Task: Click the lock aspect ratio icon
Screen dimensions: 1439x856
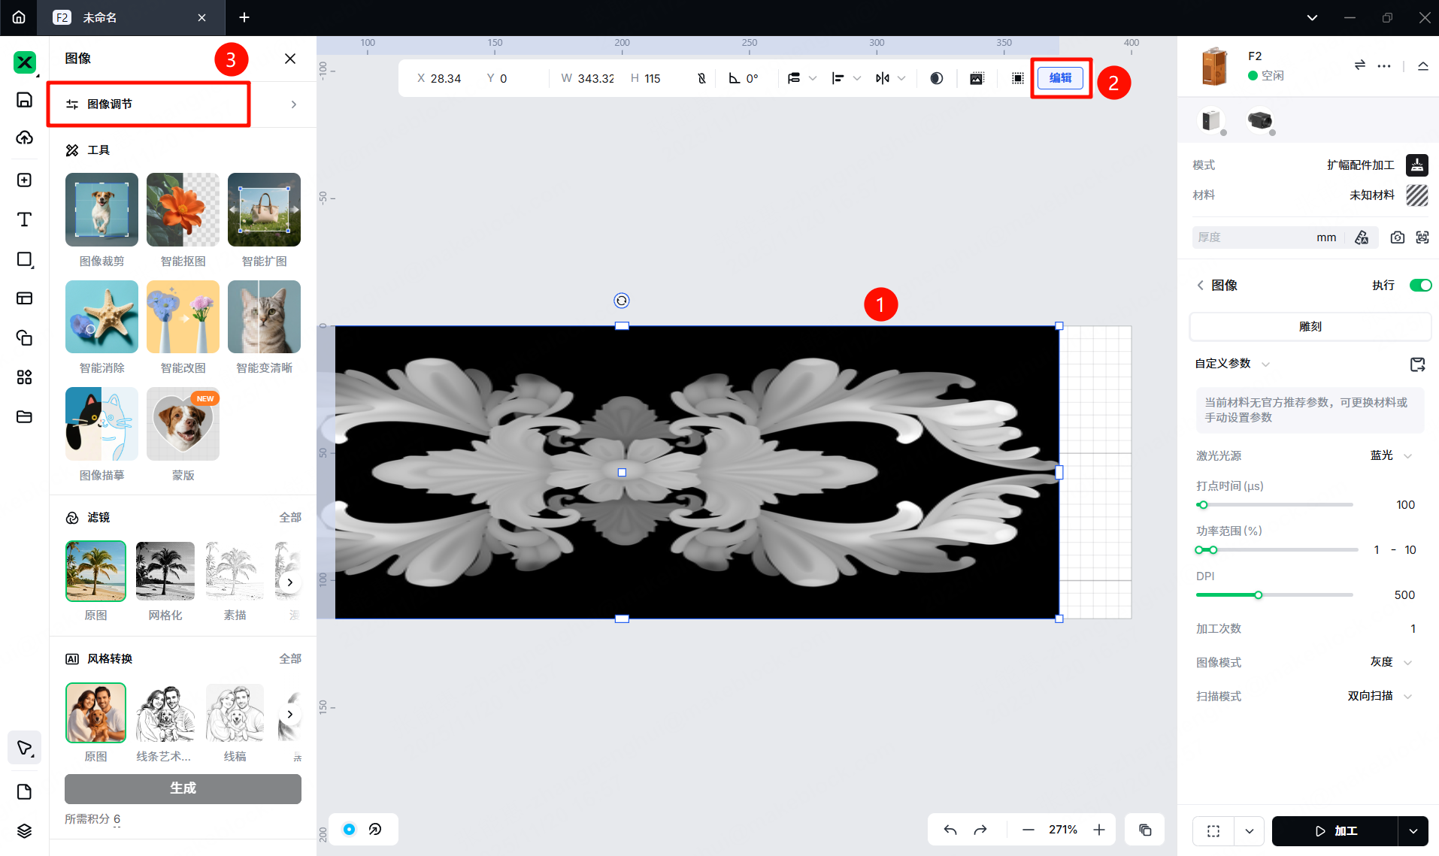Action: (x=701, y=78)
